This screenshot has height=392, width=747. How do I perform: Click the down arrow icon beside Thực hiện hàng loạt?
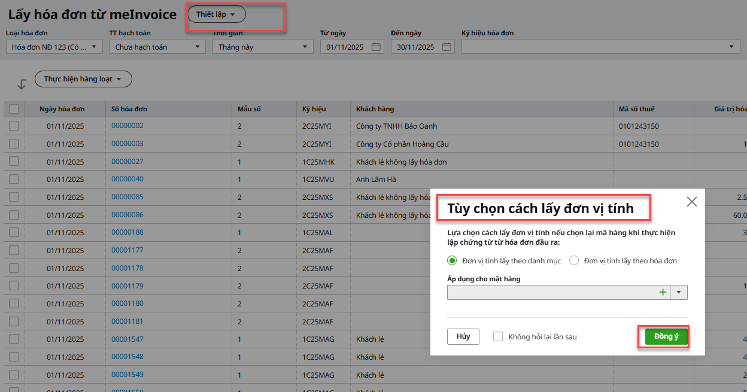[x=22, y=84]
